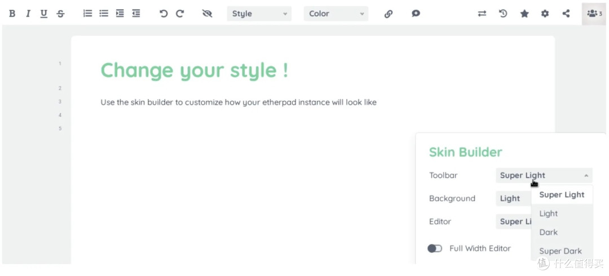Viewport: 609px width, 276px height.
Task: Expand the Color dropdown
Action: pyautogui.click(x=336, y=14)
